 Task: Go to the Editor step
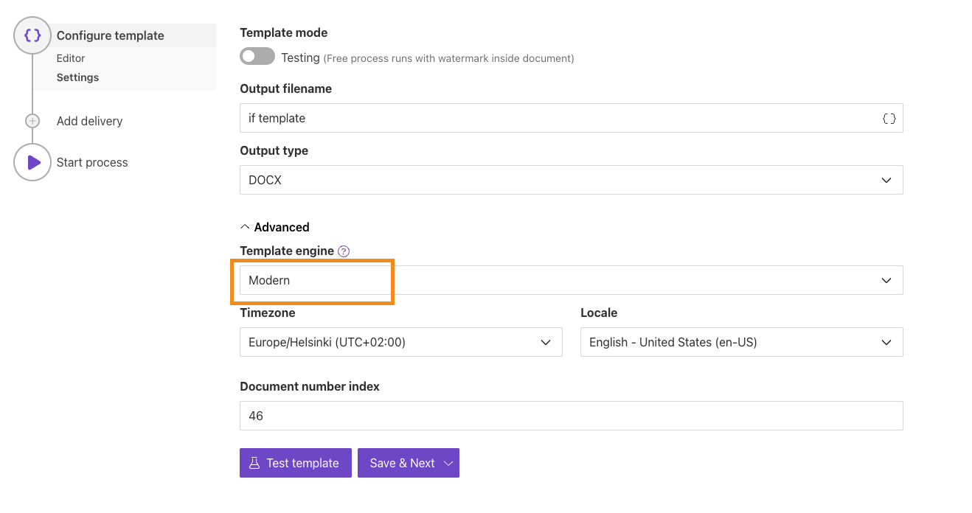71,58
